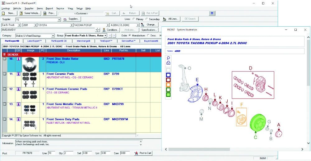Image resolution: width=311 pixels, height=161 pixels.
Task: Collapse the BENDIX manufacturer group
Action: coord(4,54)
